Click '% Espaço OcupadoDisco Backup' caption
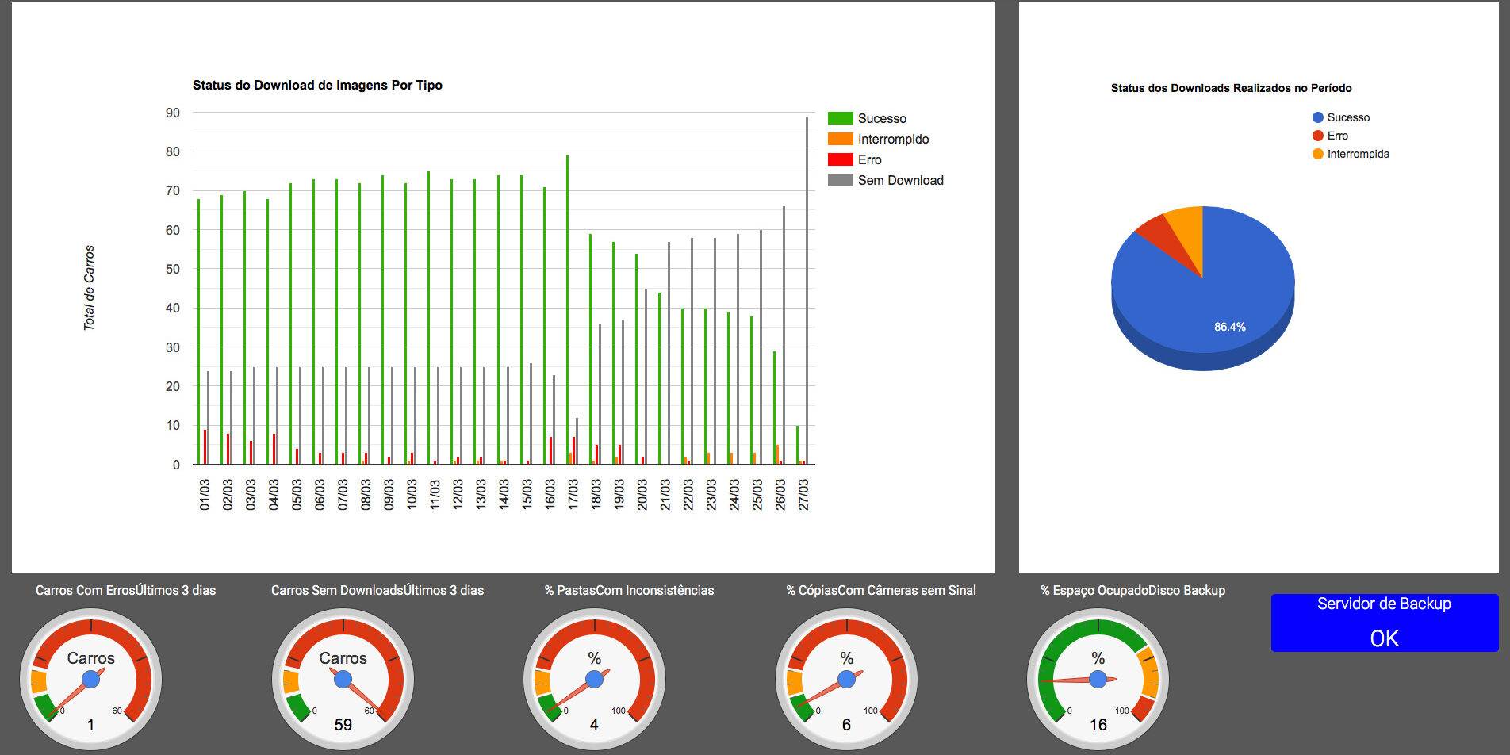The width and height of the screenshot is (1510, 755). (1132, 590)
